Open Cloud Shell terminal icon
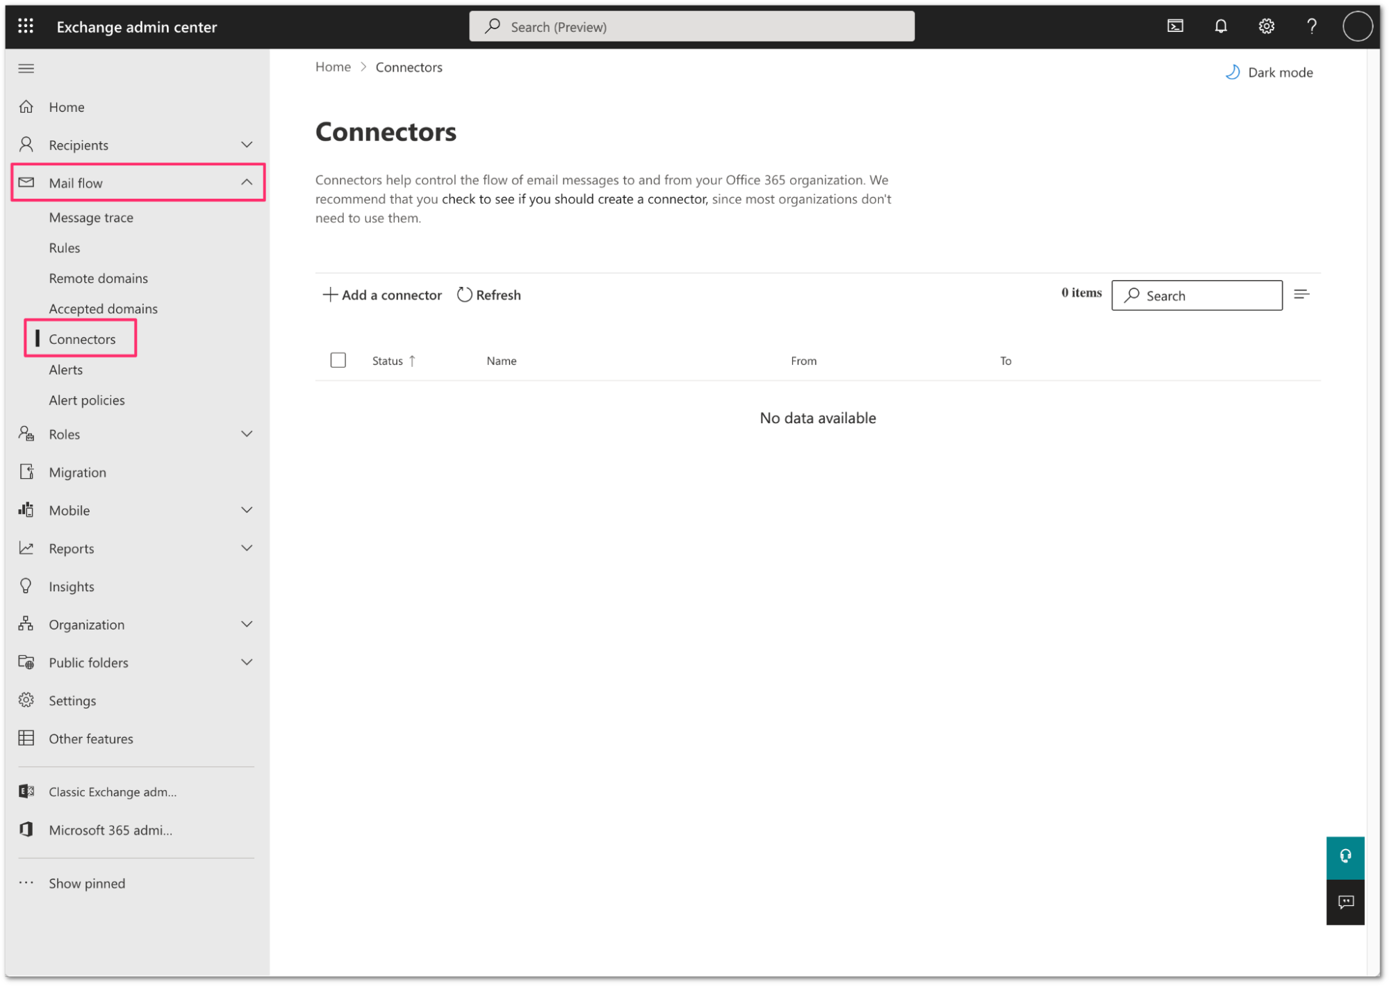The width and height of the screenshot is (1389, 986). click(1175, 26)
